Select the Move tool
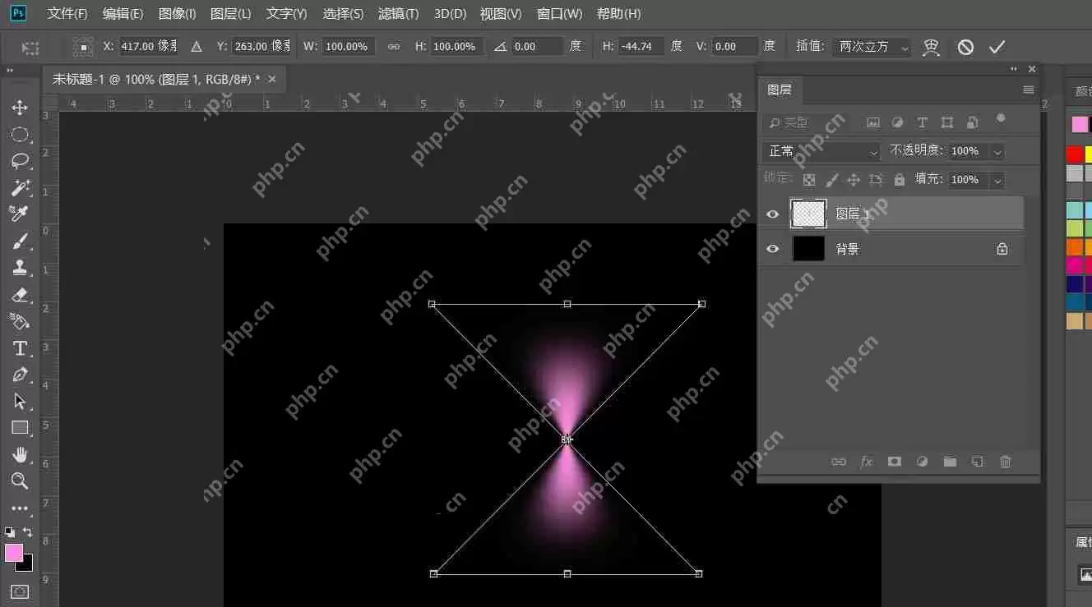The width and height of the screenshot is (1092, 607). coord(20,108)
